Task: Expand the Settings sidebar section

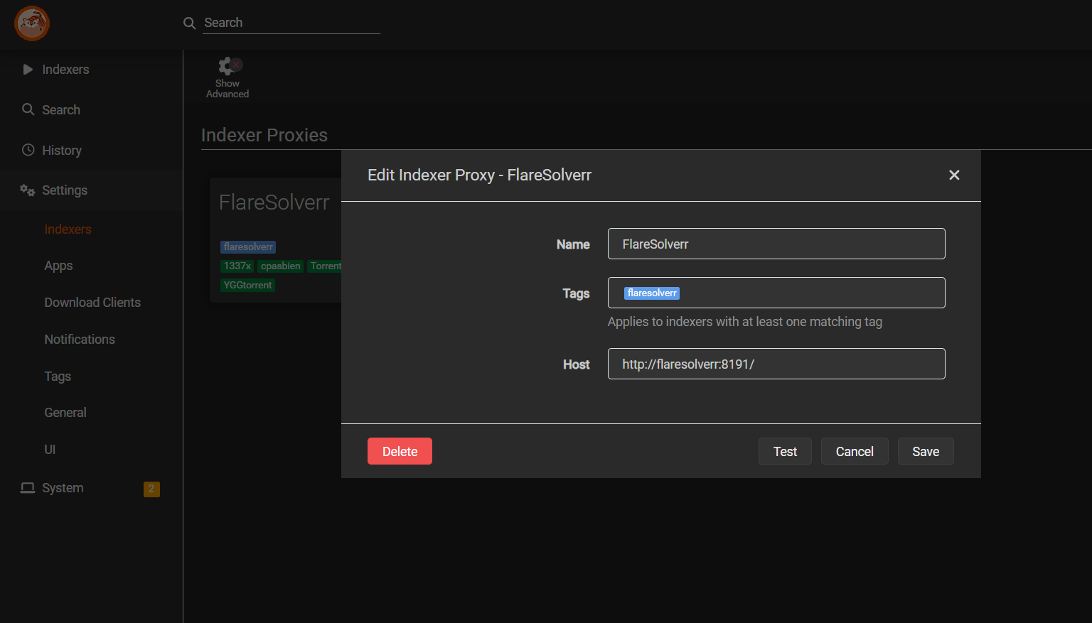Action: tap(64, 190)
